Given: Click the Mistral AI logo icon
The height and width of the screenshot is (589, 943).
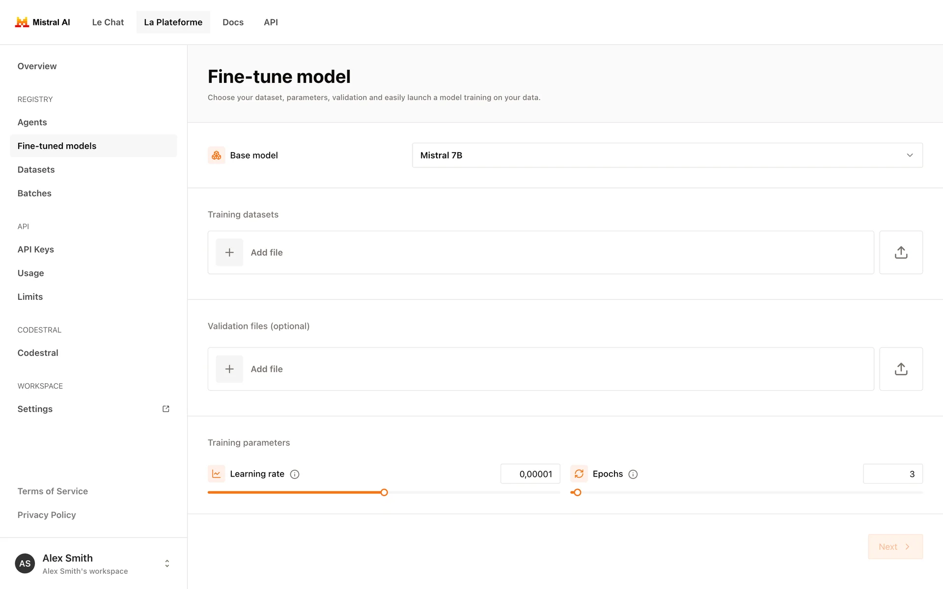Looking at the screenshot, I should (22, 22).
